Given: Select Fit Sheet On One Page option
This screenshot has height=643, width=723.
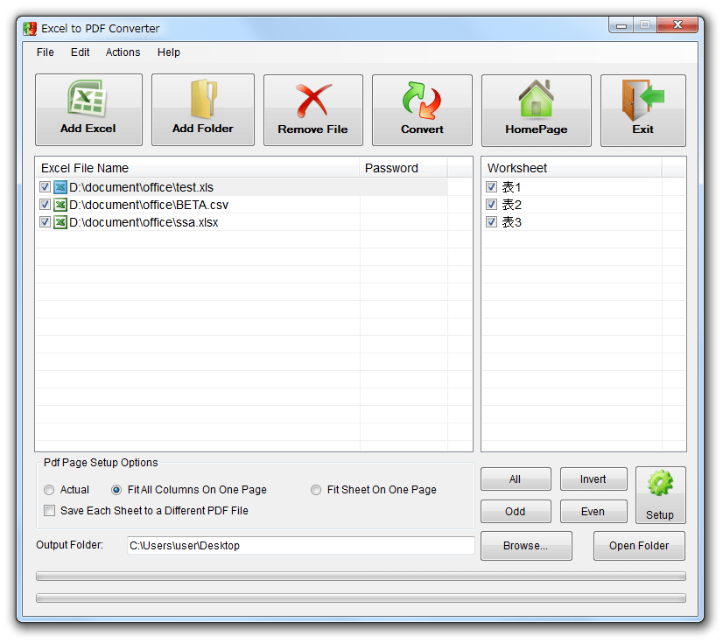Looking at the screenshot, I should tap(316, 490).
